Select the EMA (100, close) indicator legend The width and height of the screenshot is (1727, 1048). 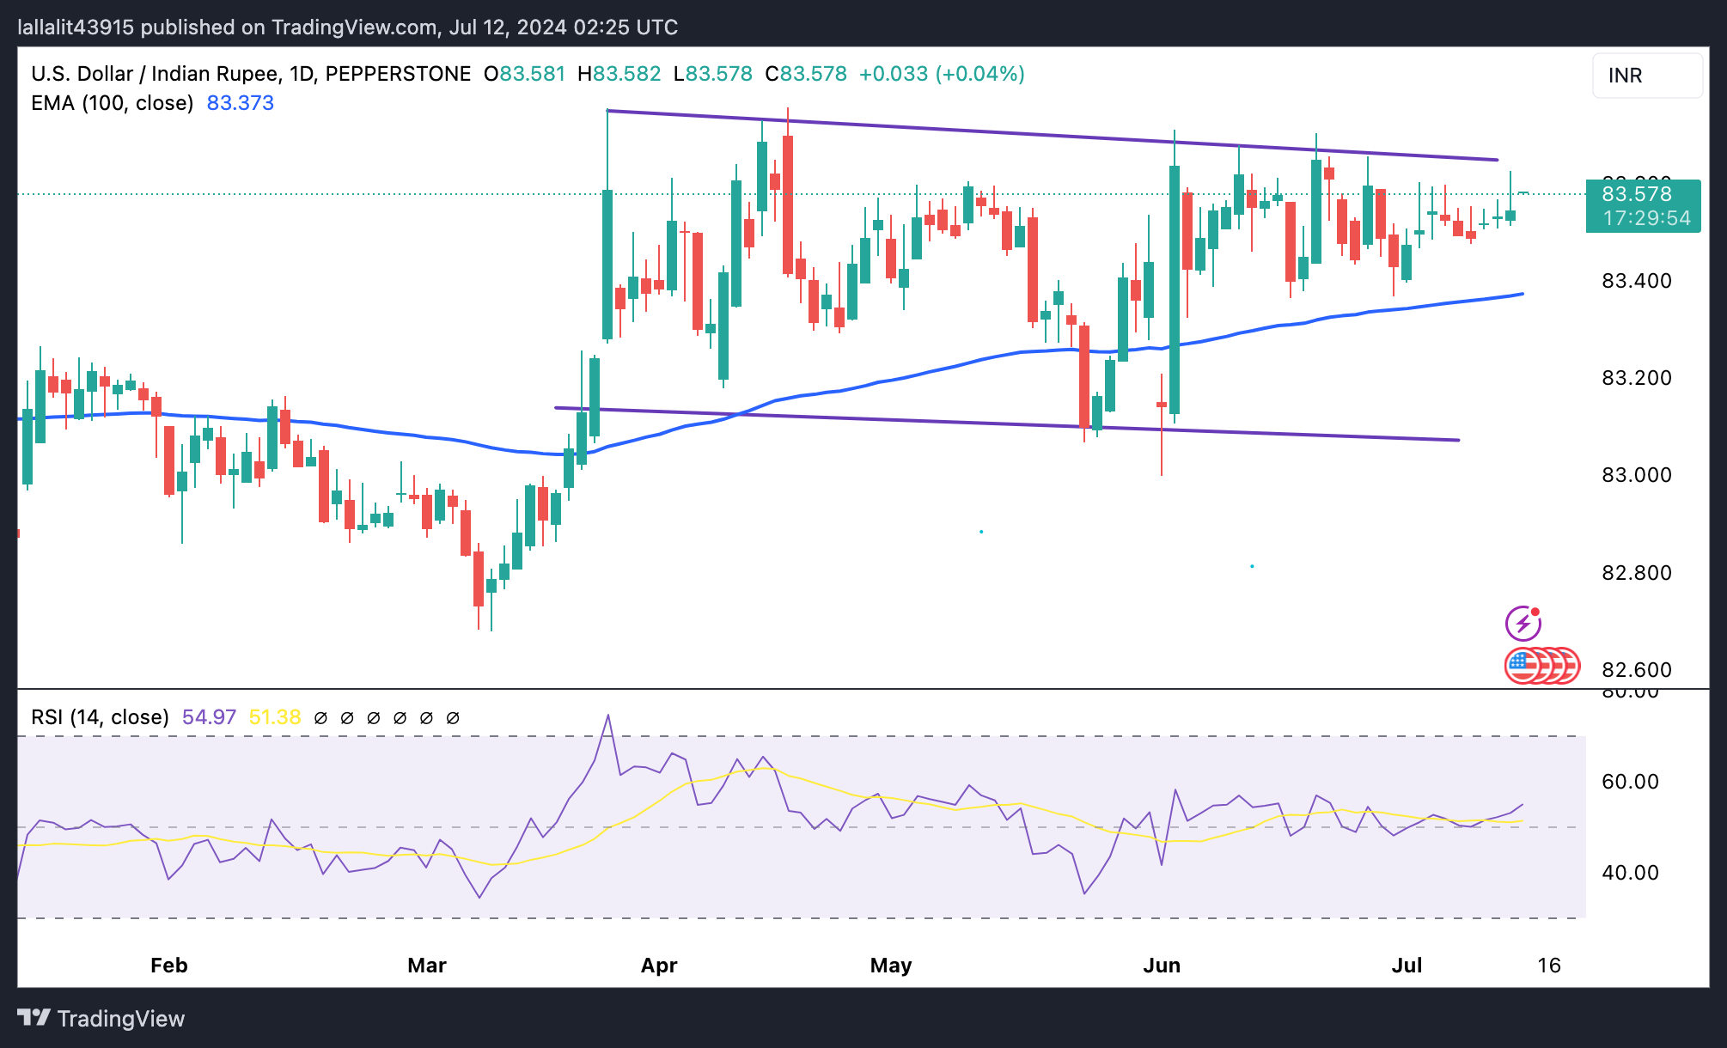113,103
